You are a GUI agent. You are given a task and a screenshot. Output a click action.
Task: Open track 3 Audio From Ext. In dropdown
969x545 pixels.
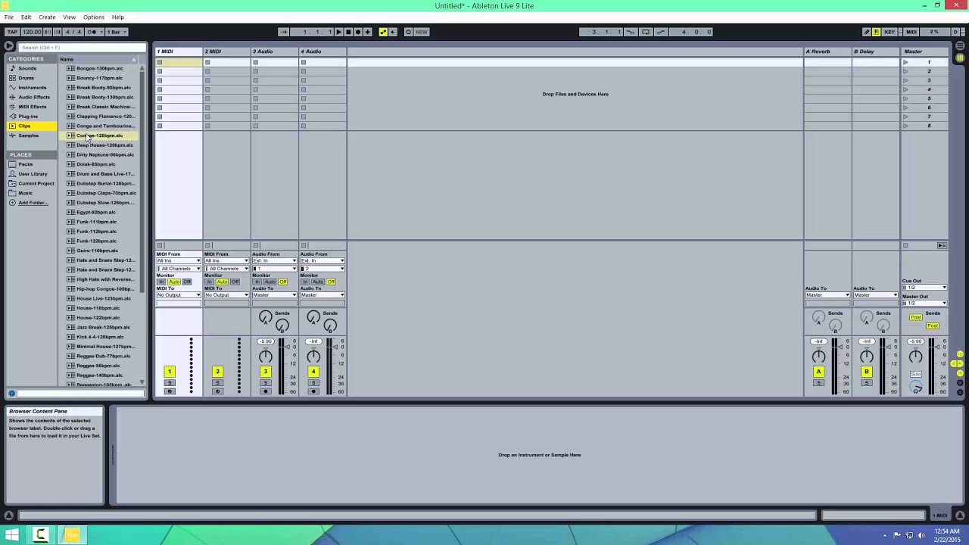[x=274, y=261]
